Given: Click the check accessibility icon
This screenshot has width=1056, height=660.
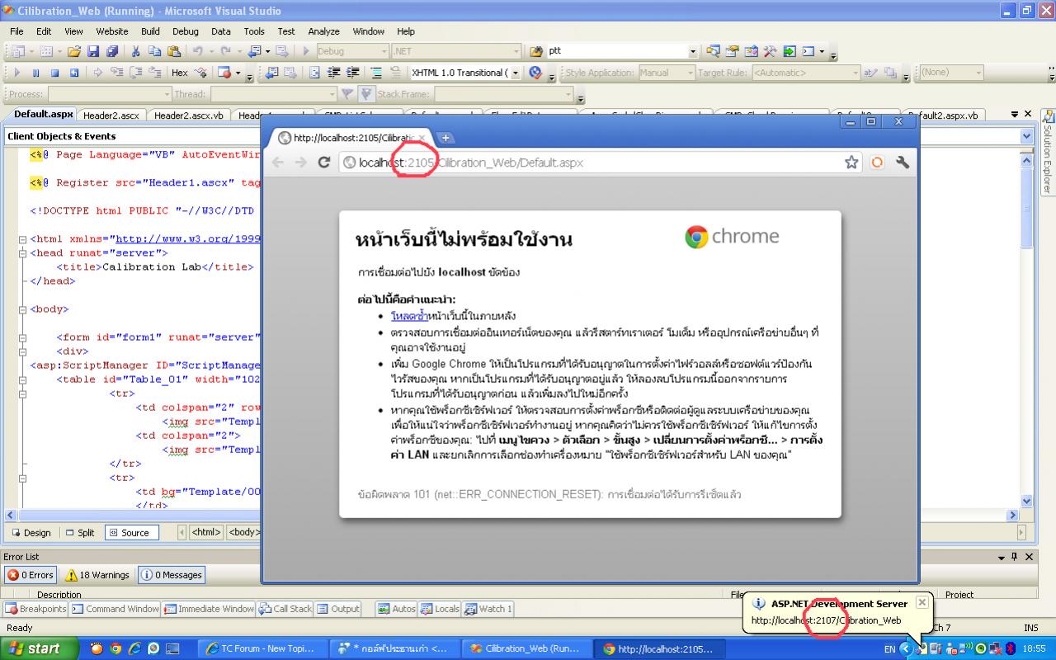Looking at the screenshot, I should (x=535, y=73).
